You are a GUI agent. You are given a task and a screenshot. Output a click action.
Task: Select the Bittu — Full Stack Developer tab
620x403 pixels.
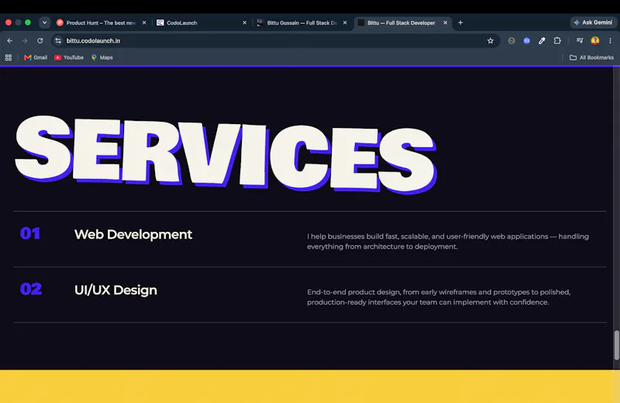[401, 23]
